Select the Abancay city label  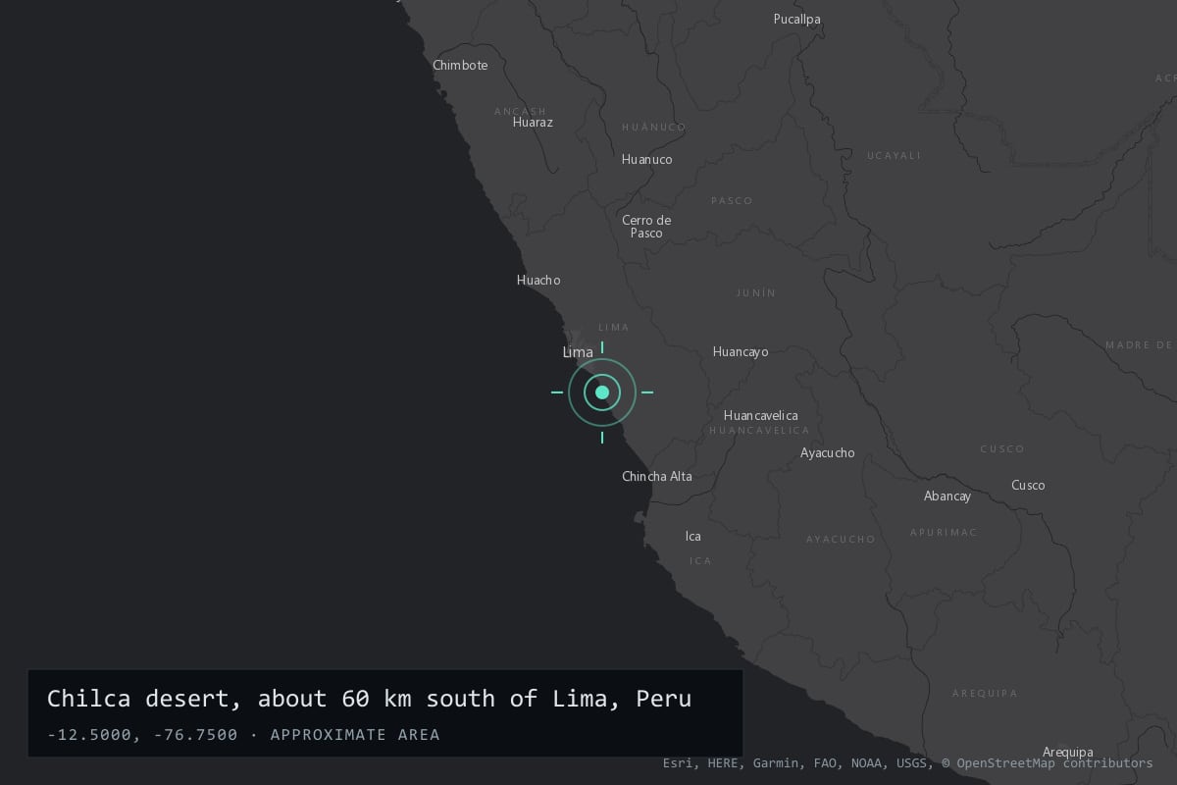coord(947,496)
